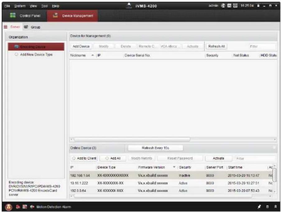Click the VCA Alloca... button

tap(170, 46)
